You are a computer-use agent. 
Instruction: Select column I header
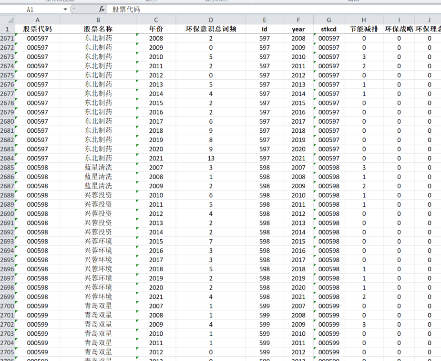(x=399, y=20)
